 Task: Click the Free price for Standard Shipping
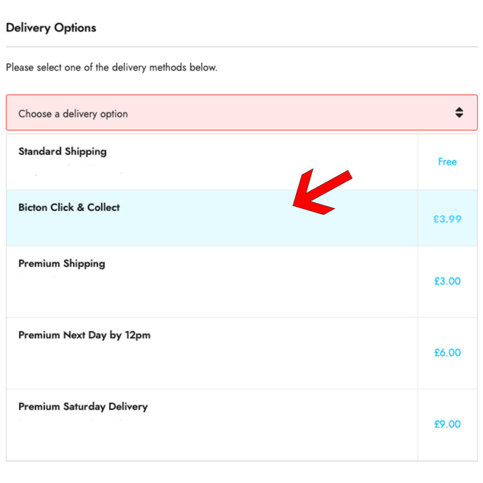click(x=447, y=162)
